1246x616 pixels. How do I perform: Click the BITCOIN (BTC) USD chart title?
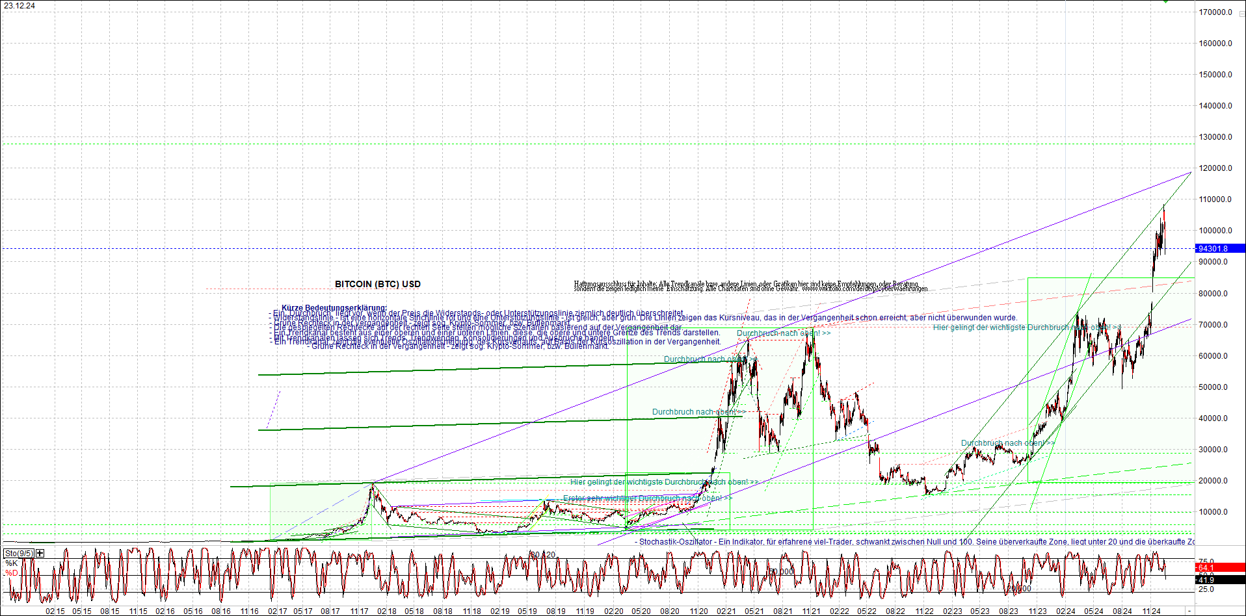(x=378, y=284)
